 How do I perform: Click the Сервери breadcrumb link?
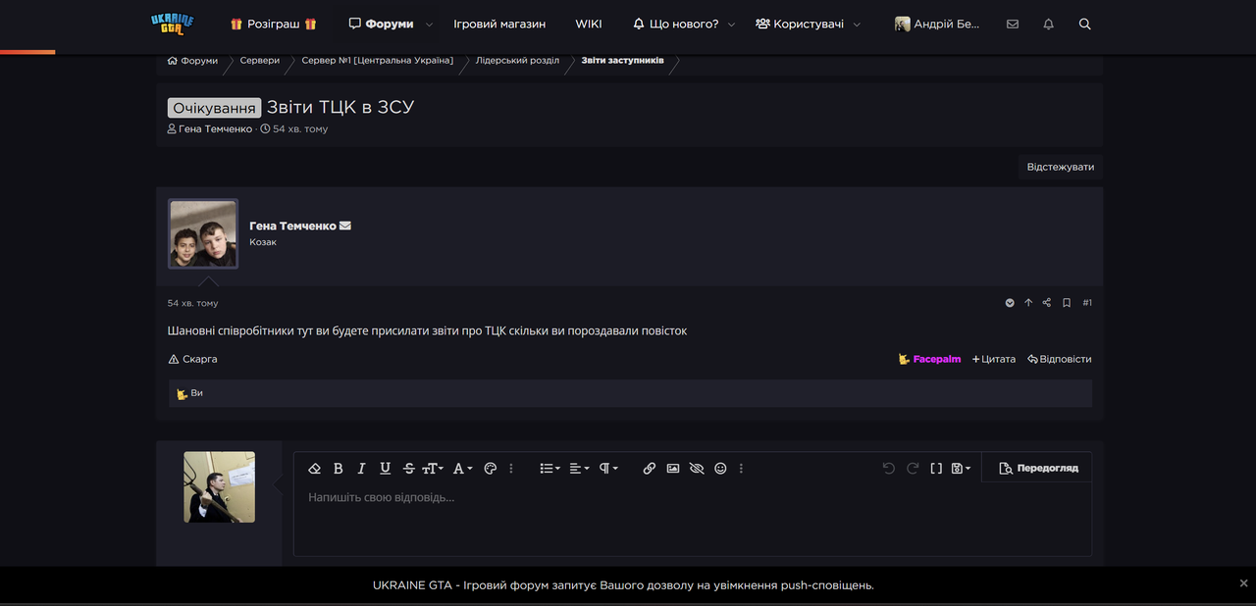coord(260,61)
